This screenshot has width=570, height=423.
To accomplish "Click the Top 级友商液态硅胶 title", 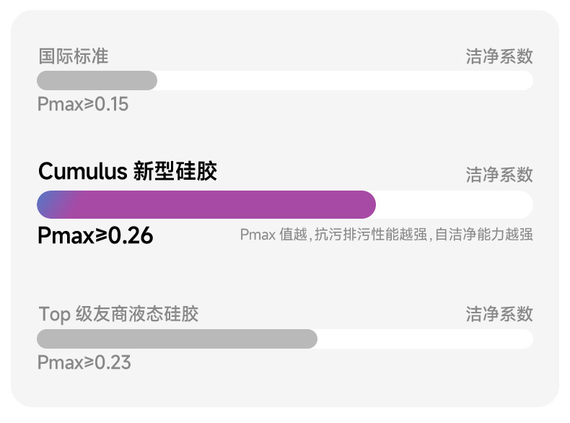I will click(118, 314).
